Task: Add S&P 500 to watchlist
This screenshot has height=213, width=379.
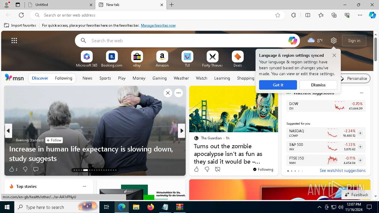Action: [x=360, y=147]
